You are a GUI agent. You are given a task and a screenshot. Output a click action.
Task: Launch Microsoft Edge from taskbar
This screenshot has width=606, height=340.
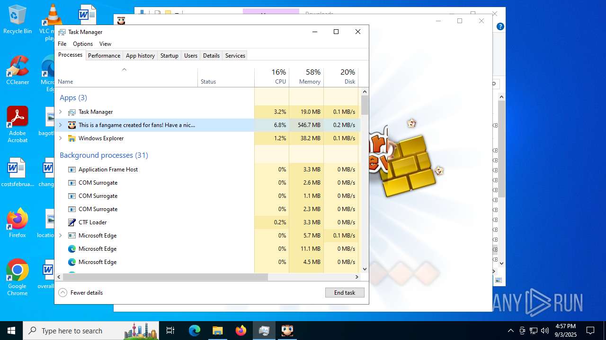(195, 331)
